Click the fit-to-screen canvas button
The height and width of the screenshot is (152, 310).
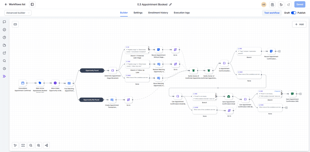[x=23, y=145]
